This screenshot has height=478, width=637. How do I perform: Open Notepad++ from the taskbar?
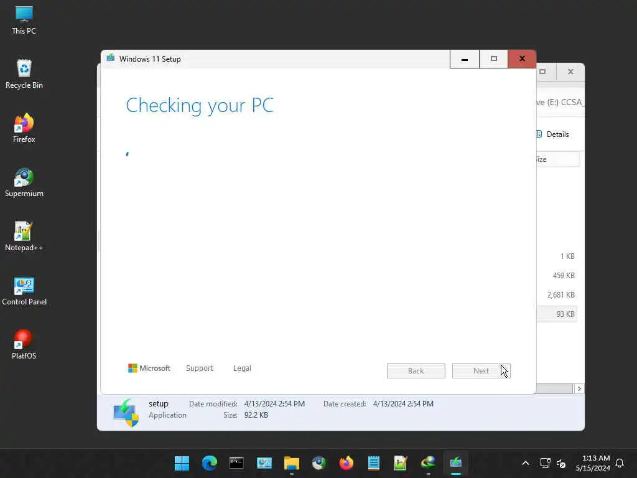click(401, 463)
